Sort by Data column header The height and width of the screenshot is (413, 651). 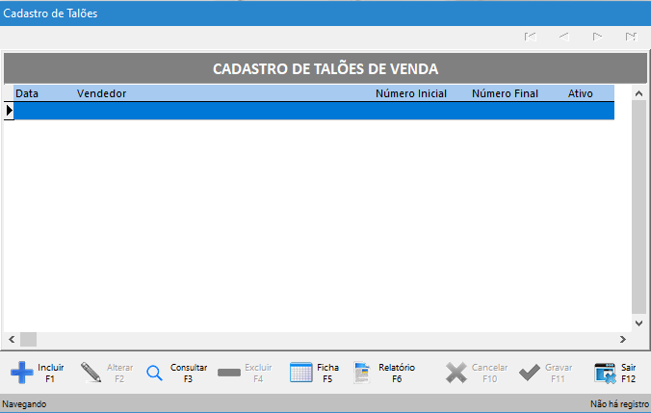click(27, 93)
